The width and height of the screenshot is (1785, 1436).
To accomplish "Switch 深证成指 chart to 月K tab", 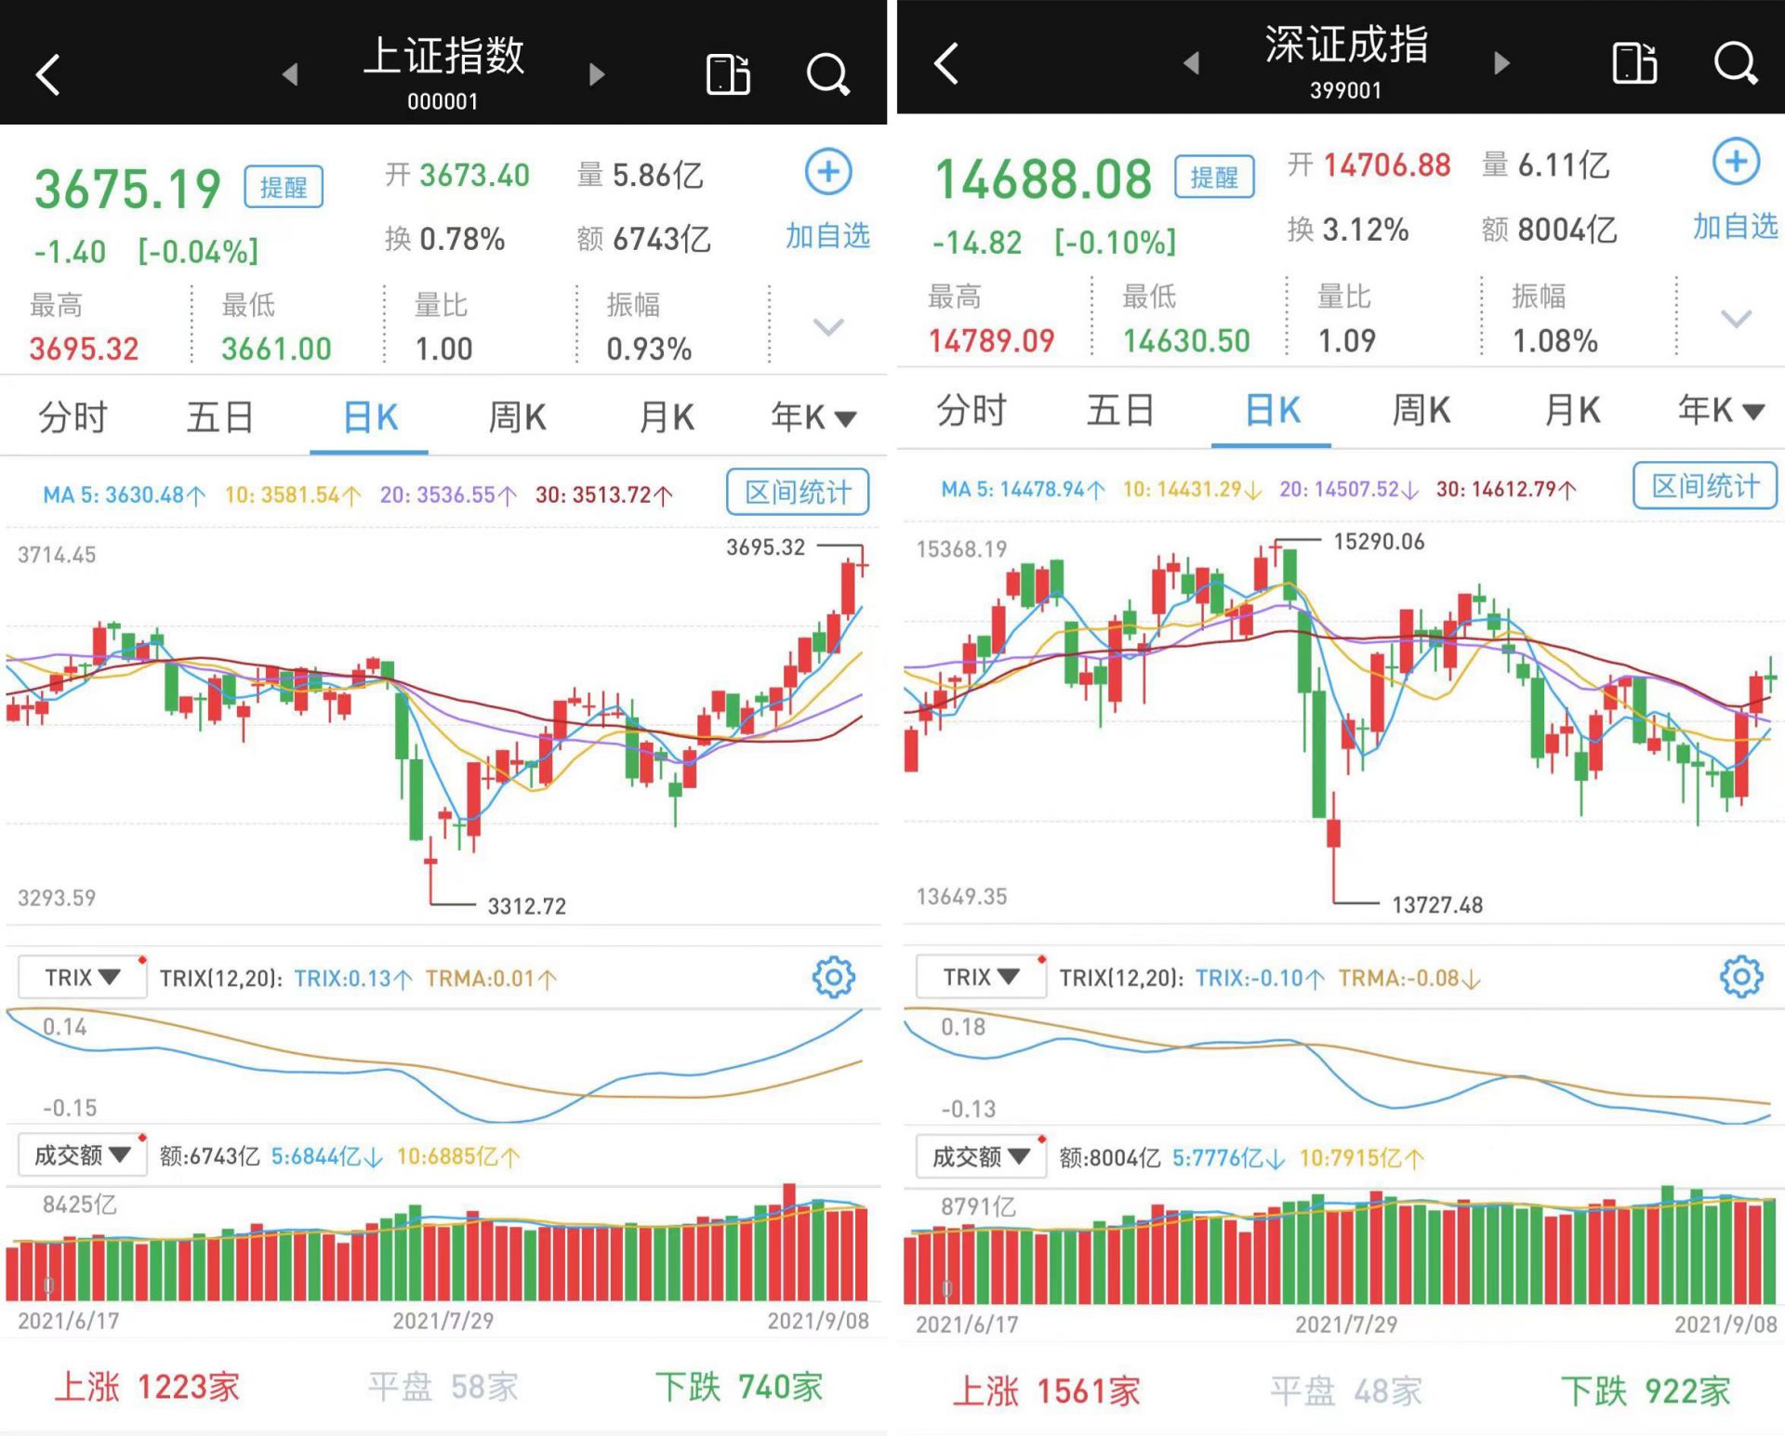I will (1572, 410).
